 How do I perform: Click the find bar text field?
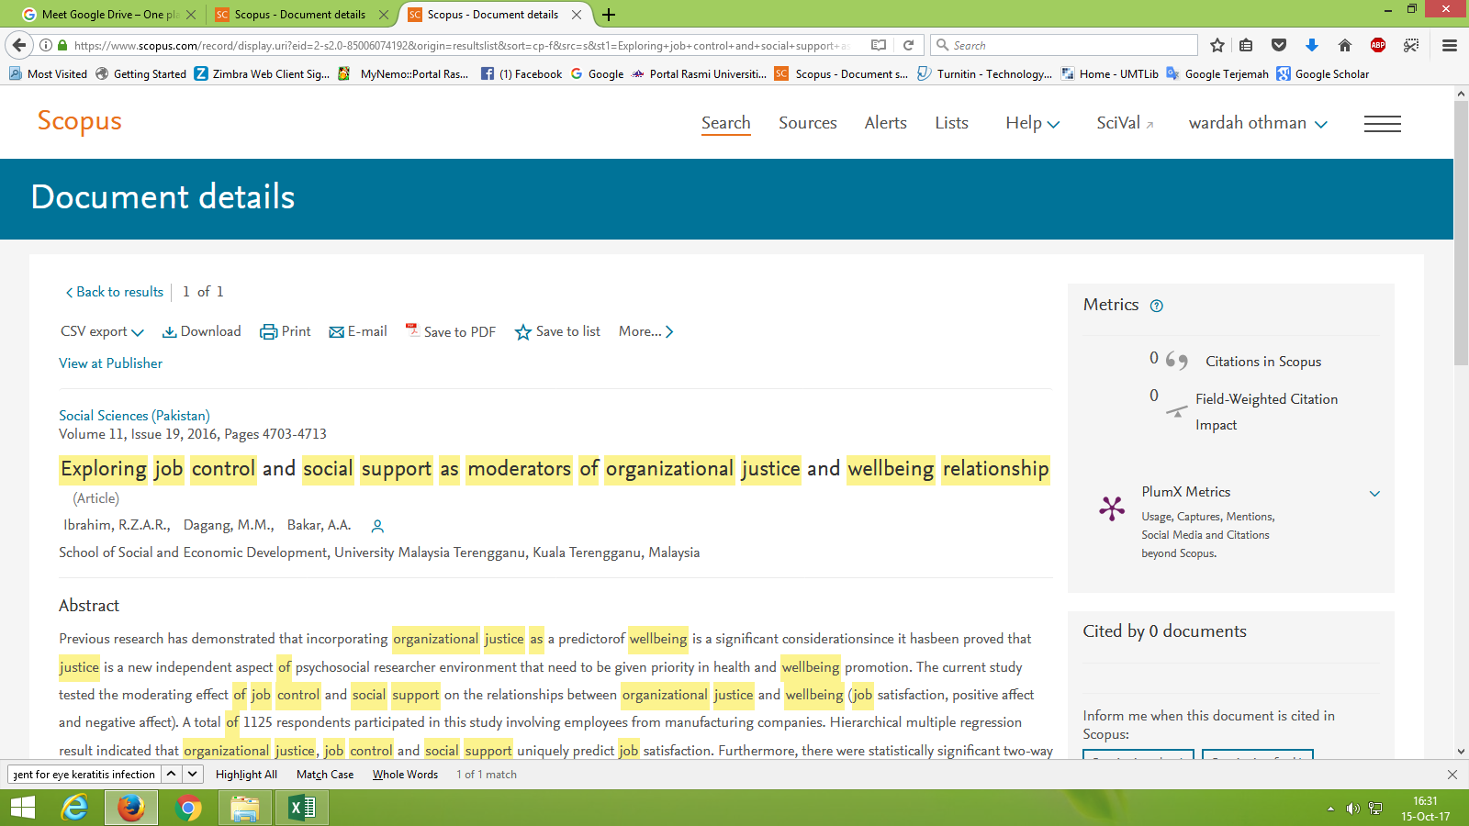[x=84, y=775]
